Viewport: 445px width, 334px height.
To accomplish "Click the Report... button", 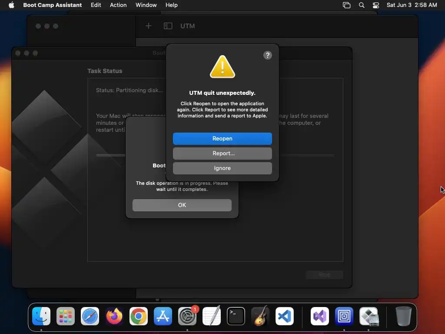I will (x=222, y=154).
